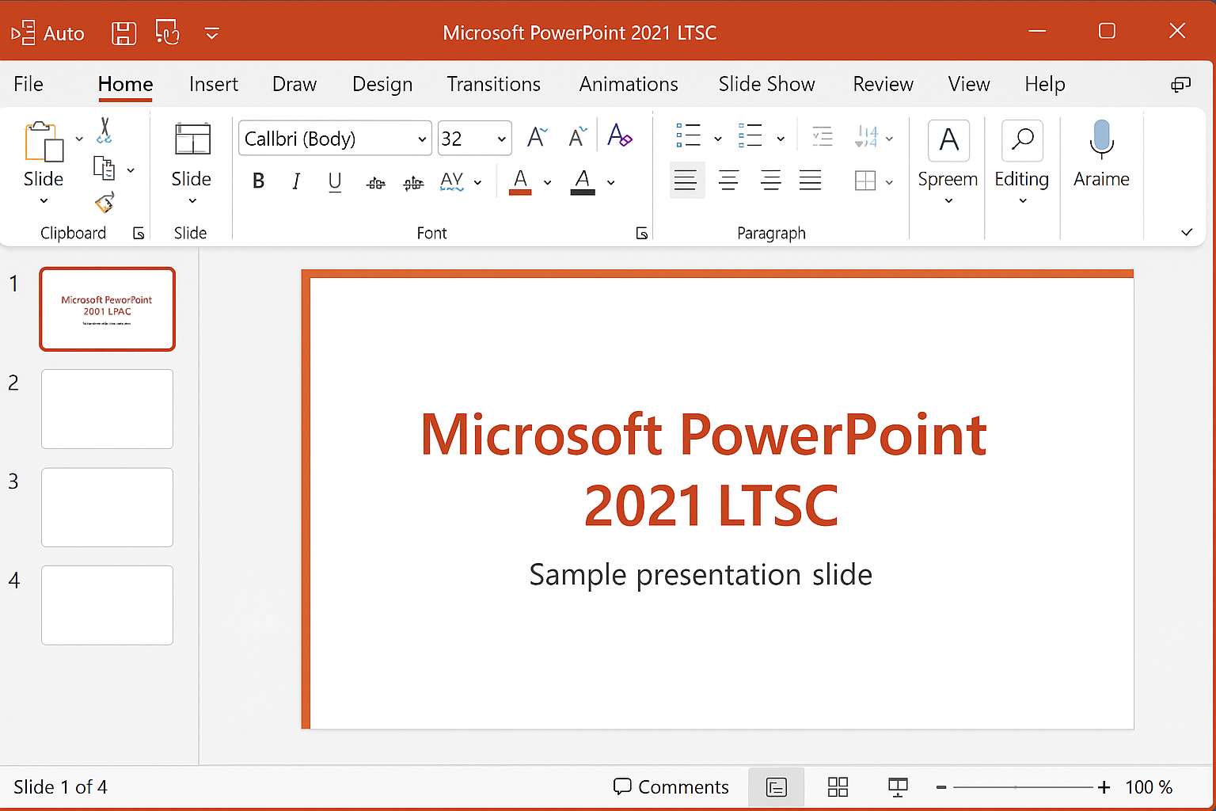Open the font name dropdown
The height and width of the screenshot is (811, 1216).
click(422, 139)
